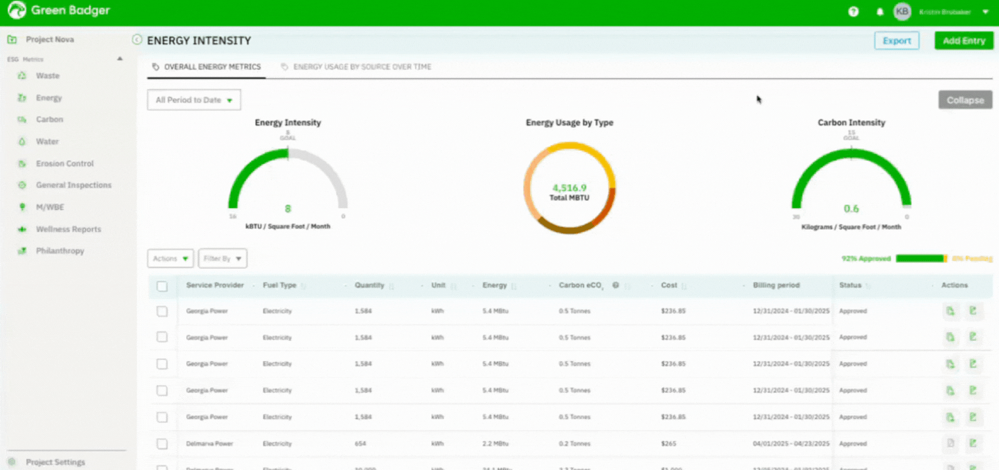Viewport: 999px width, 470px height.
Task: Open the help question mark icon
Action: 853,11
